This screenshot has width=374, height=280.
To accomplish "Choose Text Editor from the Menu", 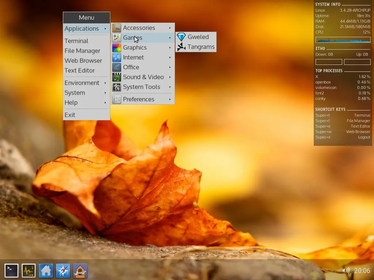I will (86, 70).
